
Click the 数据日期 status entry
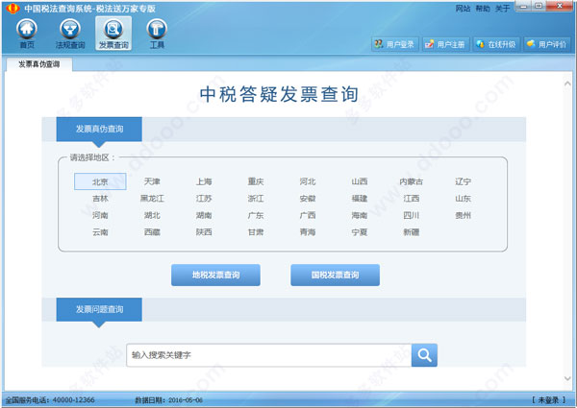[x=168, y=400]
